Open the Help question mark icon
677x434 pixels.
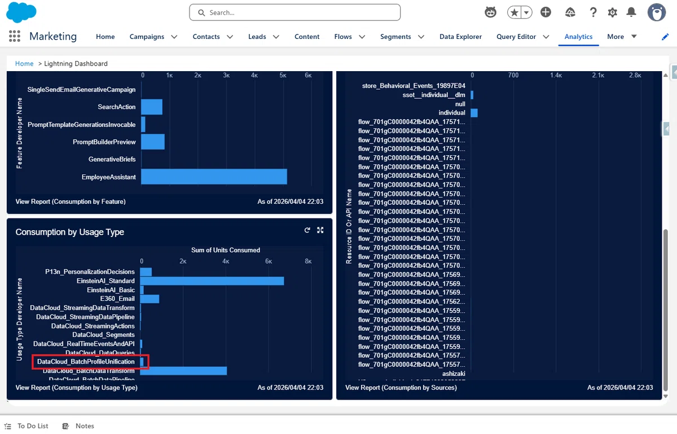click(x=594, y=12)
